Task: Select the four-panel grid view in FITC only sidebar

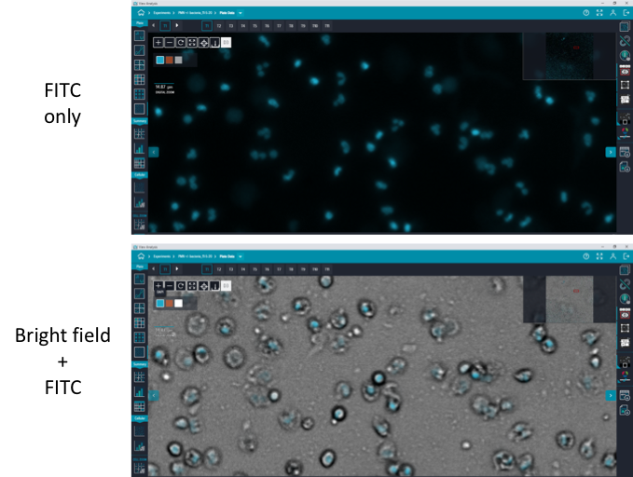Action: point(140,65)
